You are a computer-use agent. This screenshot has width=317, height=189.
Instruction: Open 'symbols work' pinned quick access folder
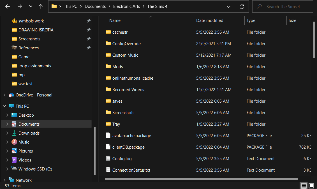click(x=31, y=21)
